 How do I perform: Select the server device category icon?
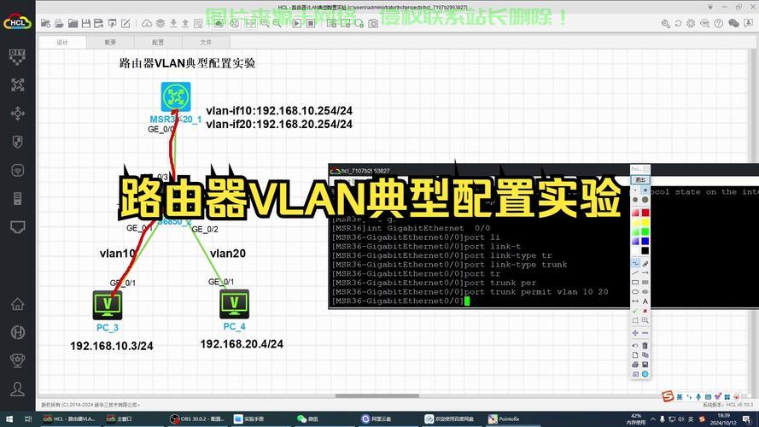(17, 198)
